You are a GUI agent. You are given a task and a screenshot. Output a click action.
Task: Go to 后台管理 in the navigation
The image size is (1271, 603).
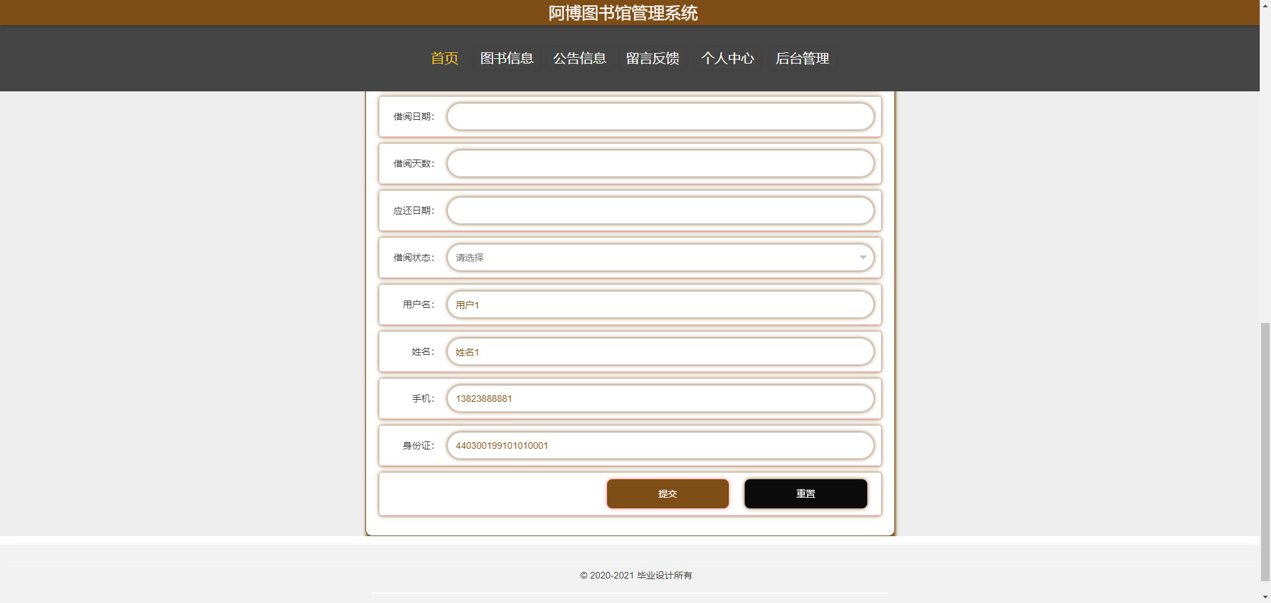[x=802, y=58]
